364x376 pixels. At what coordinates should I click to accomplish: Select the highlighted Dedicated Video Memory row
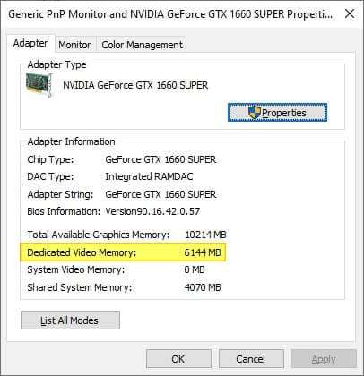pyautogui.click(x=123, y=252)
